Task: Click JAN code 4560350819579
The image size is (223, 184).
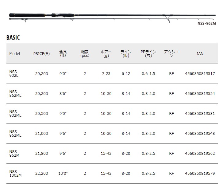Action: pos(200,174)
